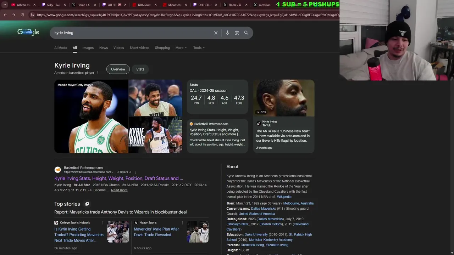Click the Basketball-Reference.com site icon

click(x=57, y=170)
